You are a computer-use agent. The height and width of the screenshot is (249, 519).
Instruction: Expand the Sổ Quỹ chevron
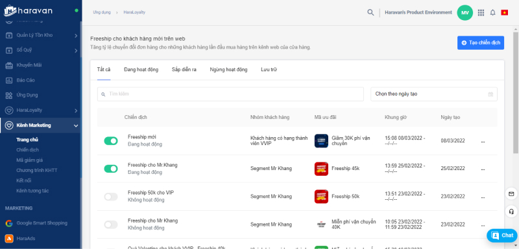(x=76, y=50)
